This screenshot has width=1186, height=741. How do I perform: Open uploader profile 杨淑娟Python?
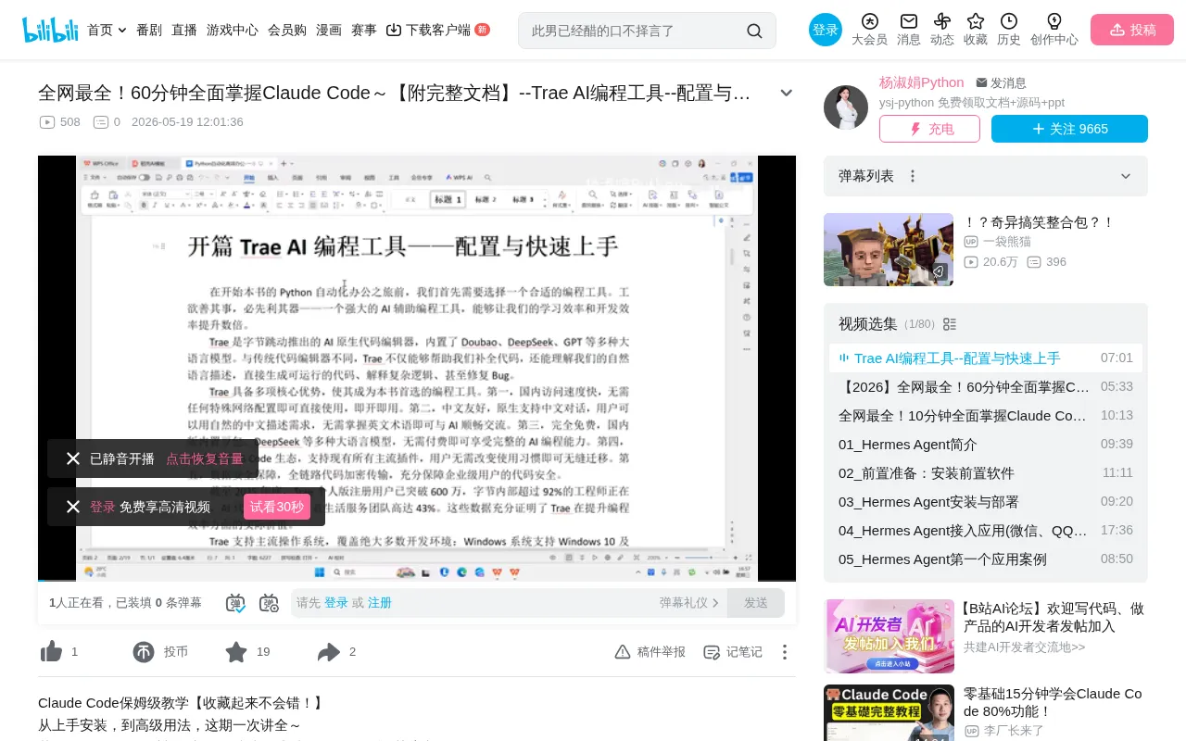click(x=922, y=82)
